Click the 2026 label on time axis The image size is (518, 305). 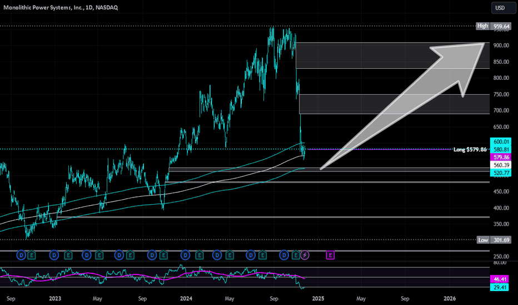[450, 298]
